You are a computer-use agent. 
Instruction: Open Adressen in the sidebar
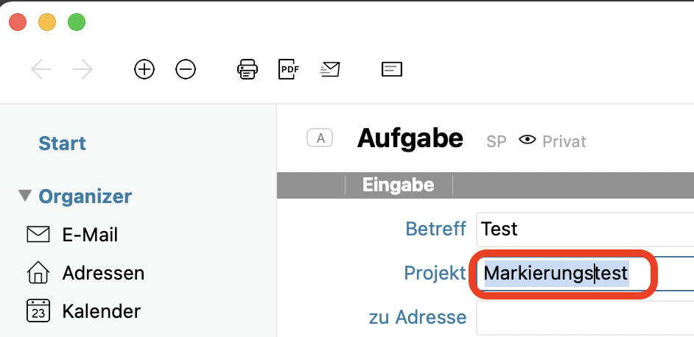point(103,274)
